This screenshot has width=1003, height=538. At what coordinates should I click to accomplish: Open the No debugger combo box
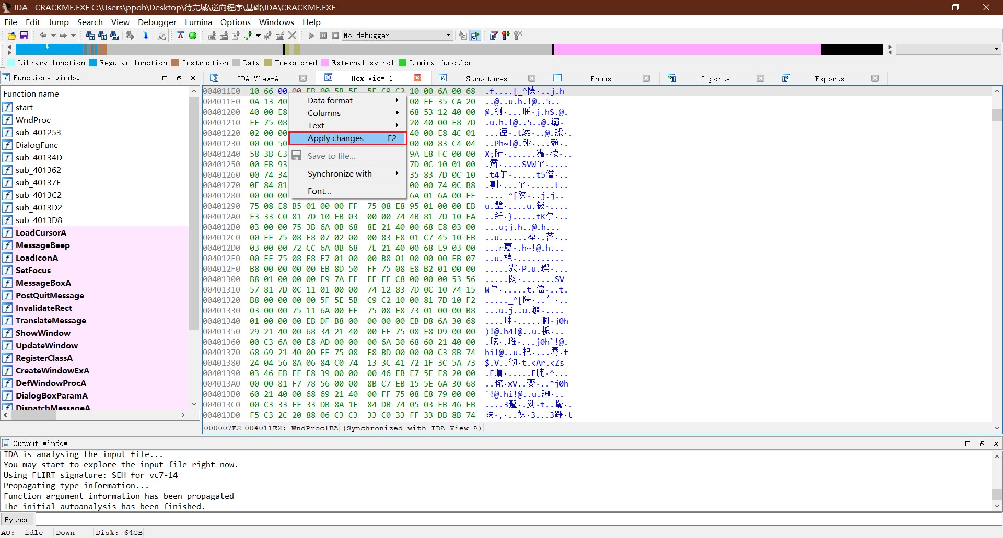(x=397, y=36)
